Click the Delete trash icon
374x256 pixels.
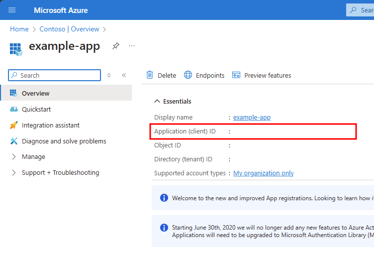(150, 75)
